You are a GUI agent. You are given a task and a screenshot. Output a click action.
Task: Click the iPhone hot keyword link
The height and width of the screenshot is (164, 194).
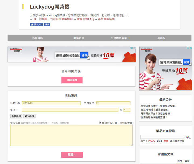[151, 141]
